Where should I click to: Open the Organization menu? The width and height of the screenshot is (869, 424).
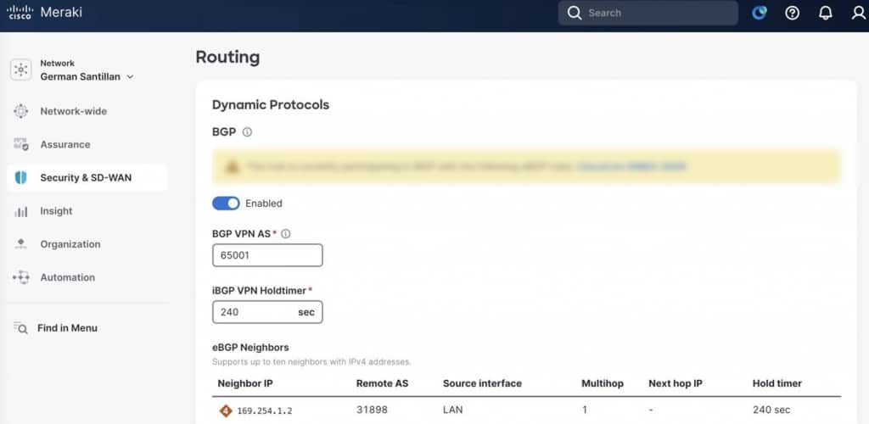pyautogui.click(x=70, y=244)
